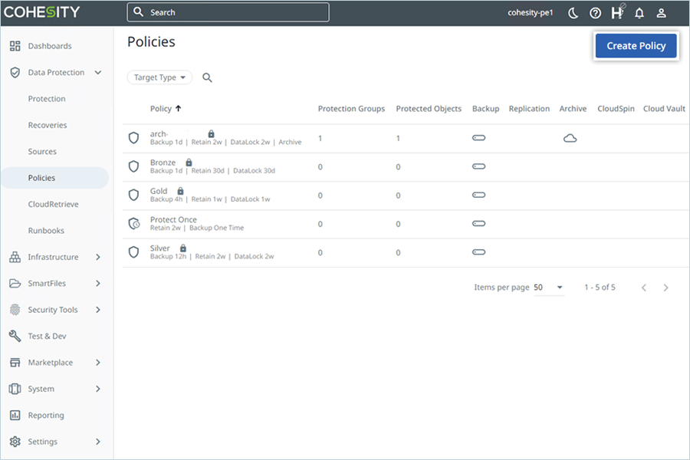This screenshot has height=460, width=690.
Task: Open Protection in the sidebar
Action: (x=47, y=99)
